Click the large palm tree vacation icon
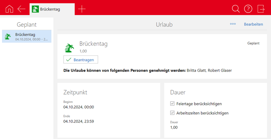 pyautogui.click(x=69, y=48)
